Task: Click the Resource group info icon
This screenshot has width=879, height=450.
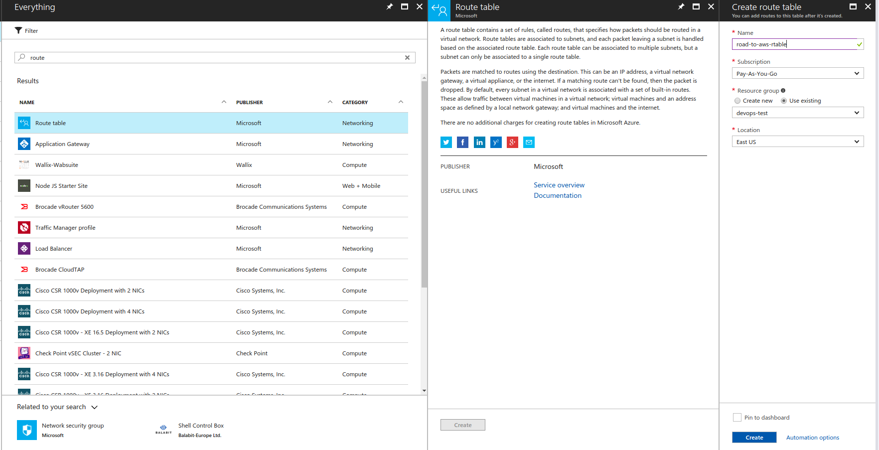Action: (783, 91)
